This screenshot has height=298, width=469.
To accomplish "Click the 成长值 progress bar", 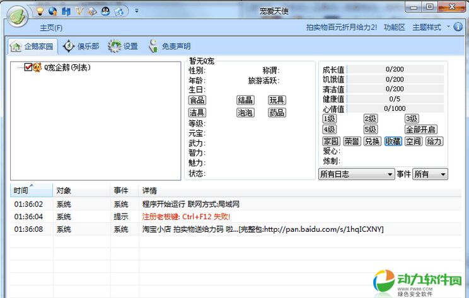I will coord(395,69).
